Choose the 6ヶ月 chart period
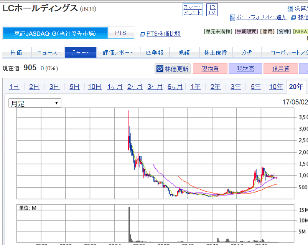 click(x=175, y=87)
